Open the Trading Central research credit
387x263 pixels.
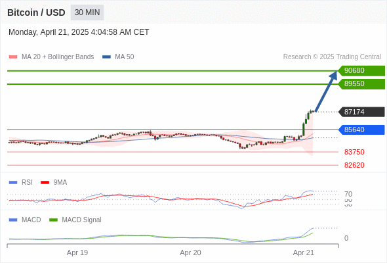332,57
